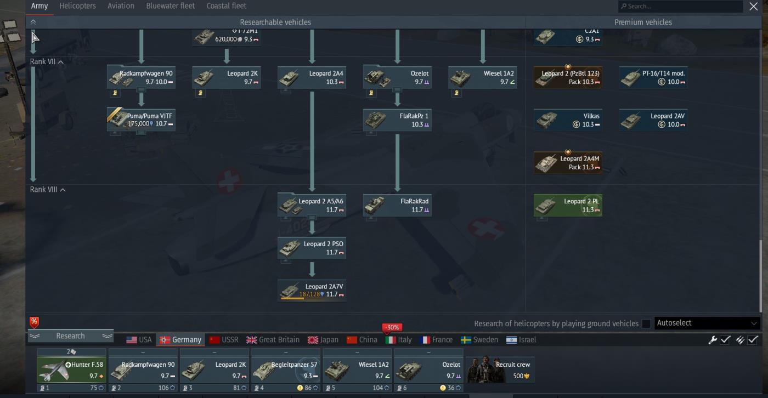Expand the Leopard 2 A5/A6 vehicle group

tap(312, 217)
